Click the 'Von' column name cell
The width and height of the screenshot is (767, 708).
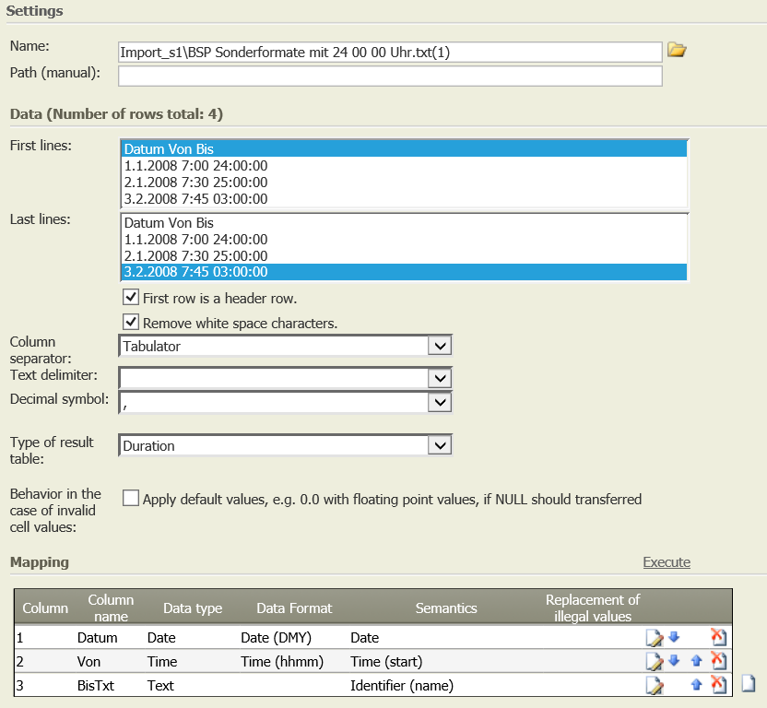[88, 662]
